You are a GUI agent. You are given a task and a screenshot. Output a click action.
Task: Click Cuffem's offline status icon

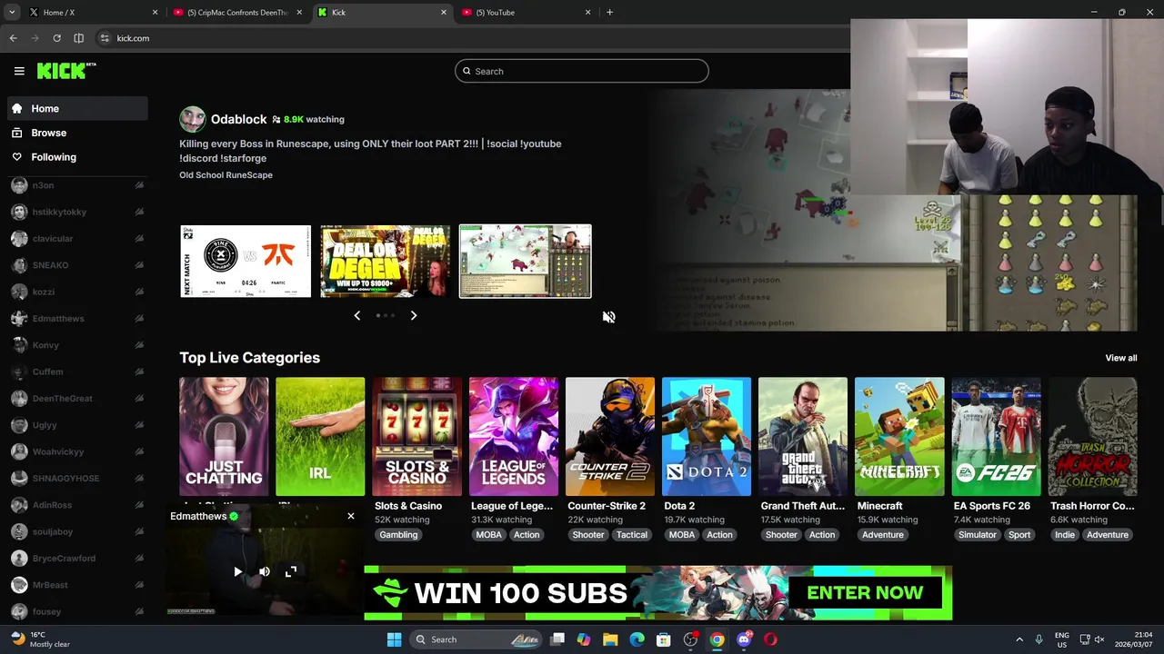(139, 372)
